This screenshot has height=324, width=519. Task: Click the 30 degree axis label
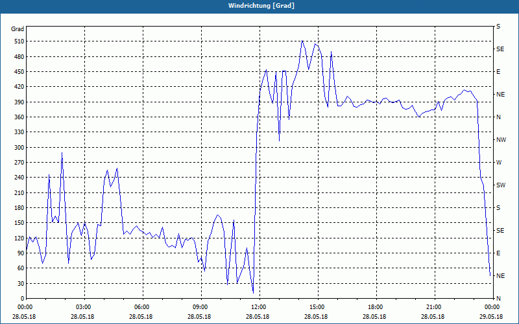[21, 283]
